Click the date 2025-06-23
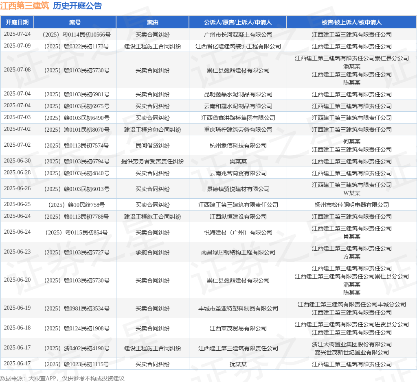The width and height of the screenshot is (417, 382). pos(17,252)
